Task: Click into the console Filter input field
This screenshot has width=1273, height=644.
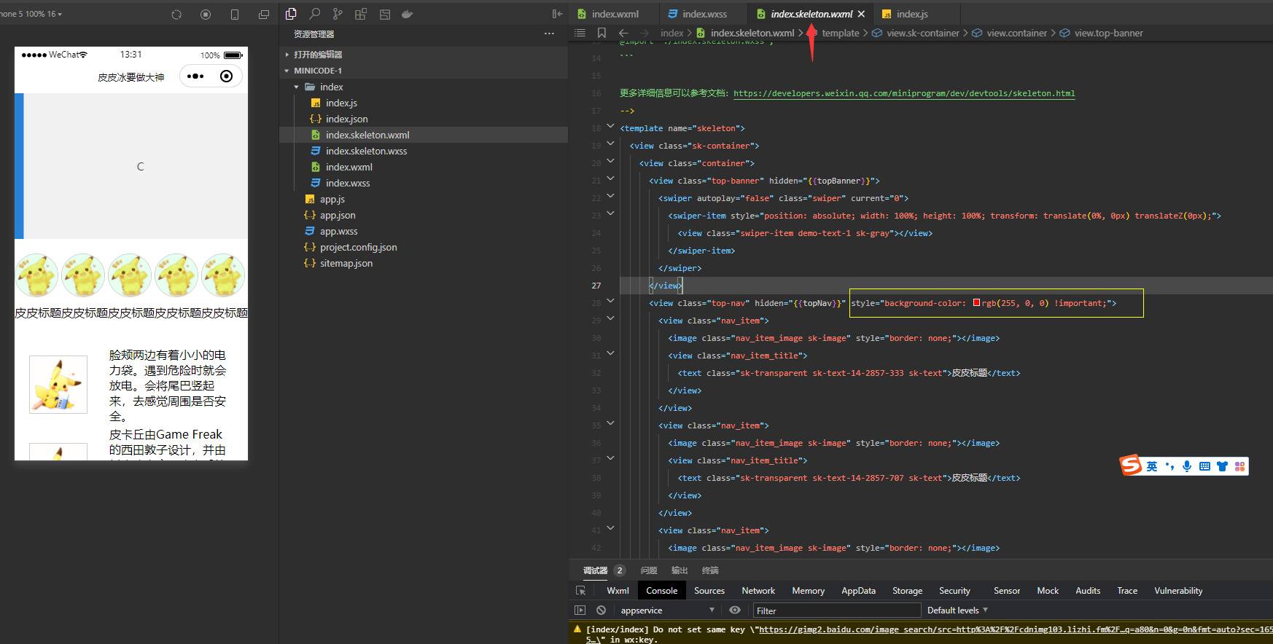Action: [836, 610]
